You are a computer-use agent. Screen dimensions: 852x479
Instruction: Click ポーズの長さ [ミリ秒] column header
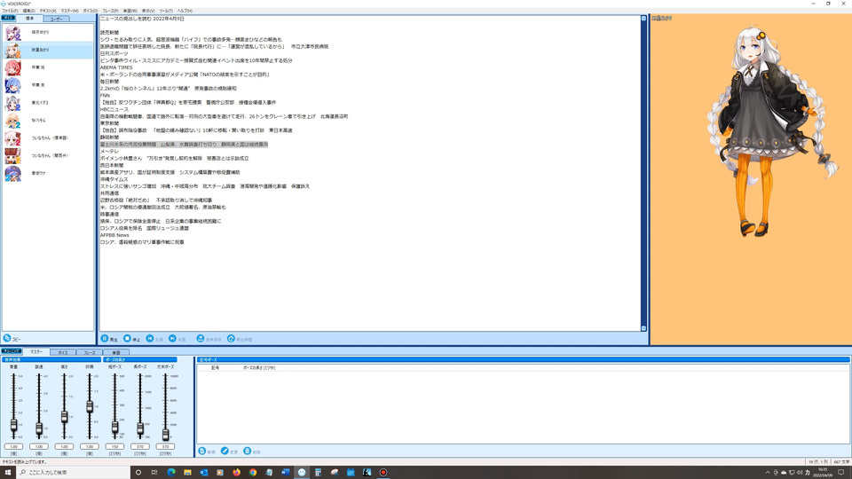[x=259, y=367]
